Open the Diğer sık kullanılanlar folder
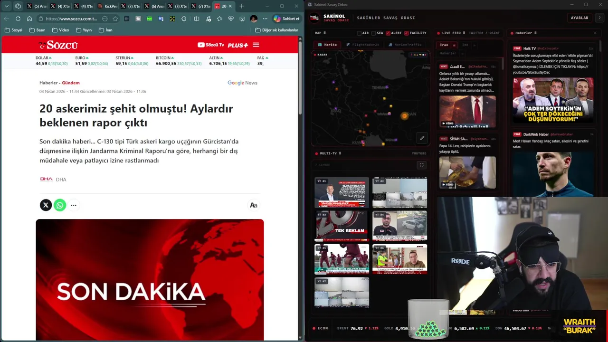This screenshot has width=608, height=342. tap(276, 30)
